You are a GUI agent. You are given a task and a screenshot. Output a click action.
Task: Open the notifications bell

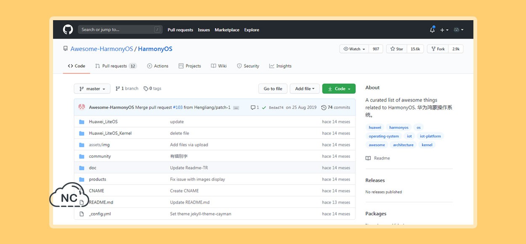432,30
